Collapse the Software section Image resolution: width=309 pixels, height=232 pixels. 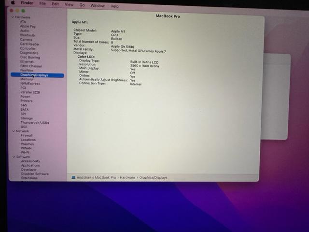(13, 157)
